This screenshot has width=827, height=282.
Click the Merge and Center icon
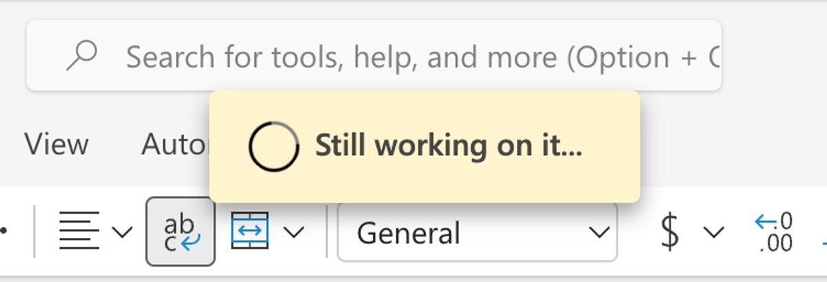coord(249,232)
